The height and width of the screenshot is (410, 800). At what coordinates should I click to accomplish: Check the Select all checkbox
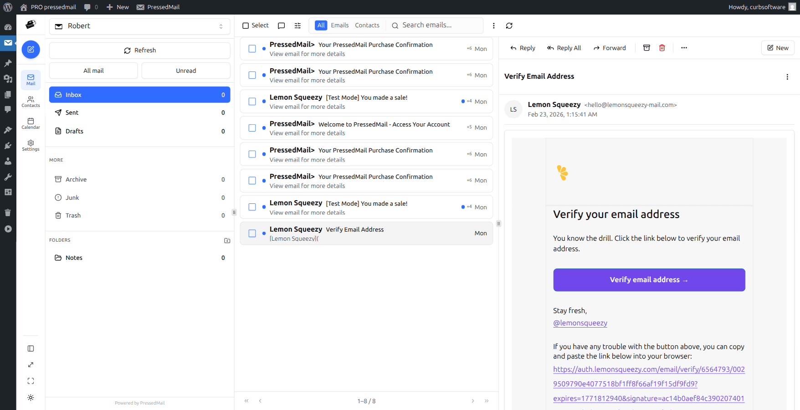(x=246, y=26)
